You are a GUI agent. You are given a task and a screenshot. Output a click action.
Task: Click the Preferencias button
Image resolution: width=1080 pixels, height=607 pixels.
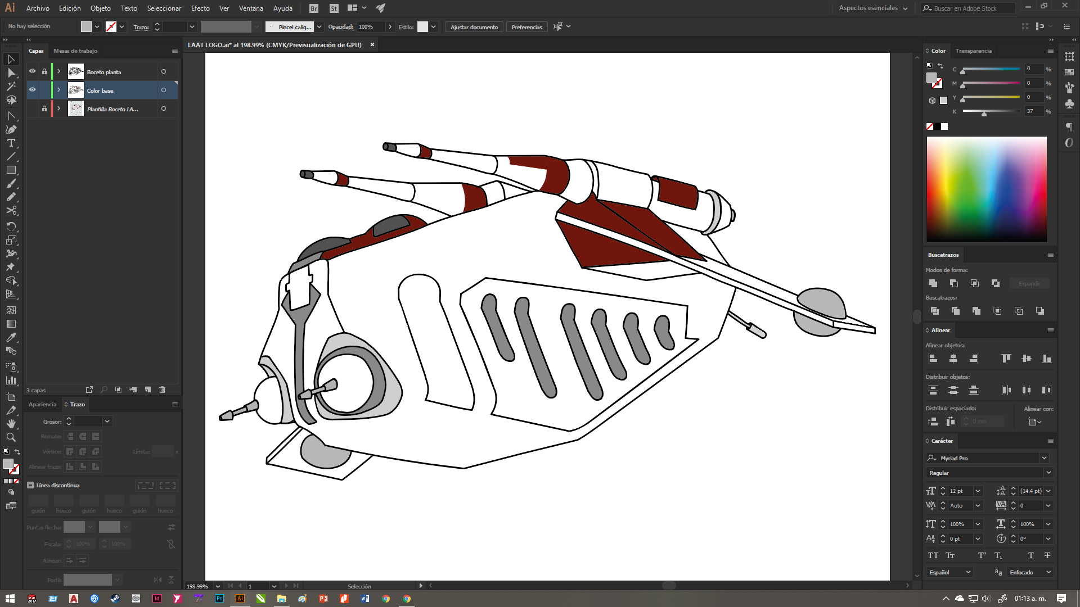tap(526, 27)
